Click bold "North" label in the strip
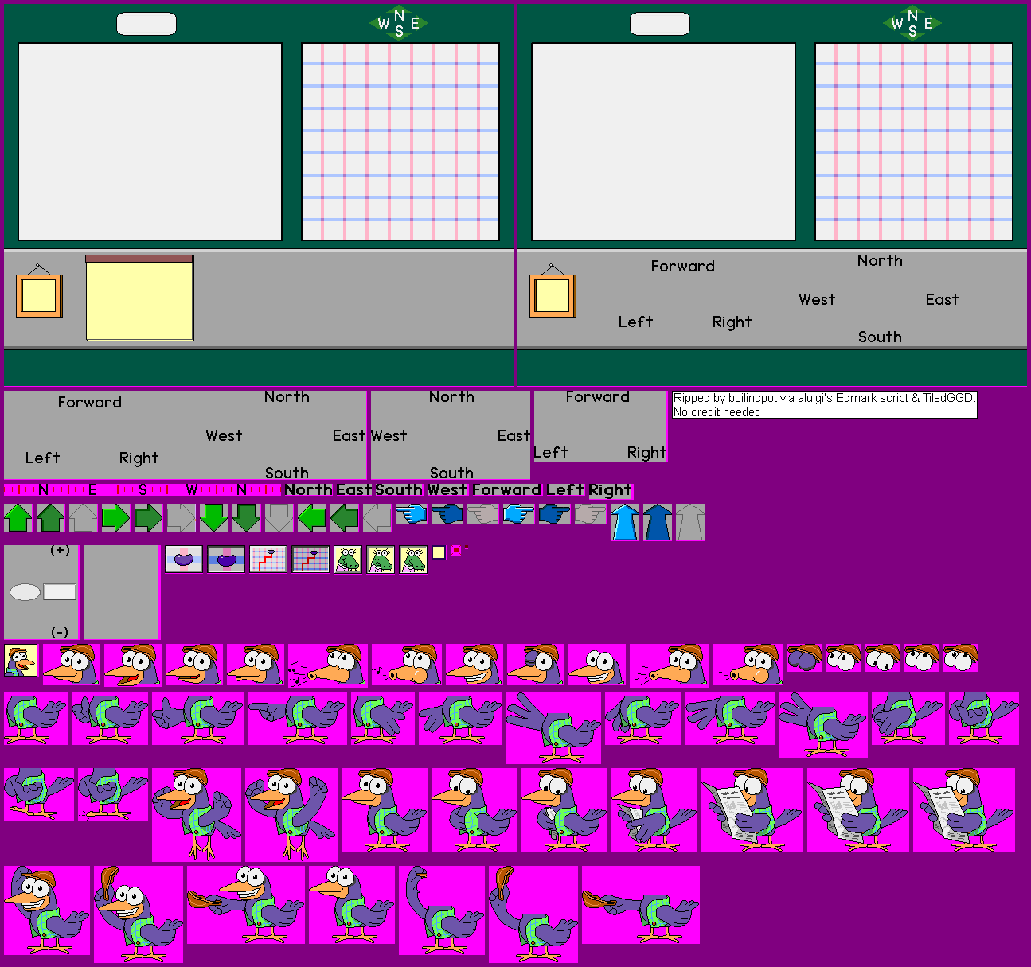1031x967 pixels. (x=309, y=490)
